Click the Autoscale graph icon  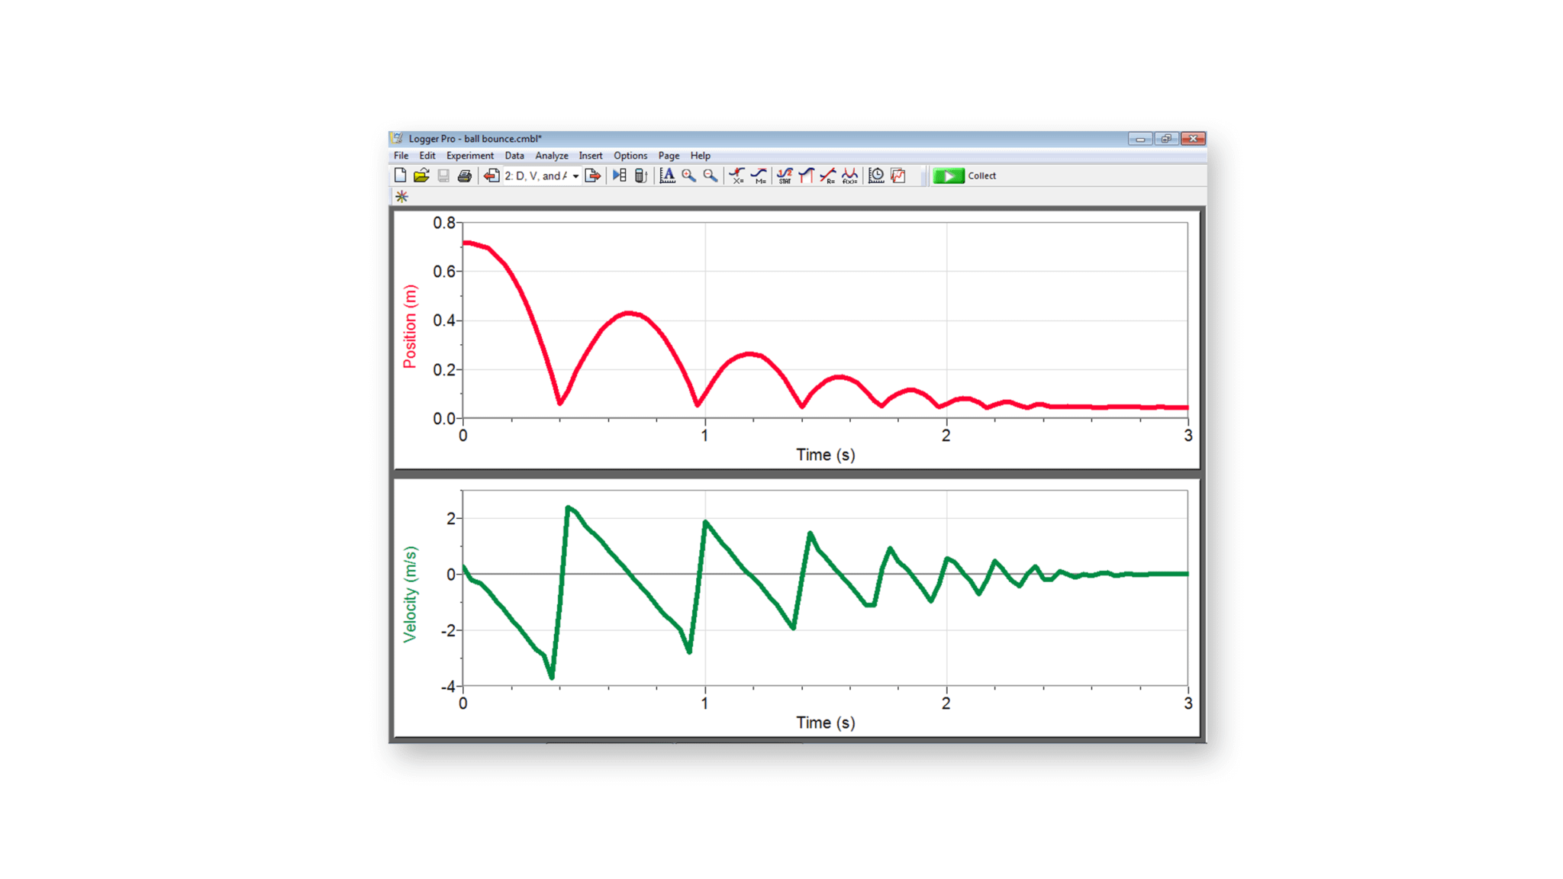pos(668,178)
